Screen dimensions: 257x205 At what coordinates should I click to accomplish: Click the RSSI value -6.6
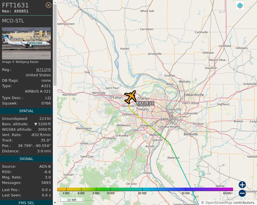point(47,172)
